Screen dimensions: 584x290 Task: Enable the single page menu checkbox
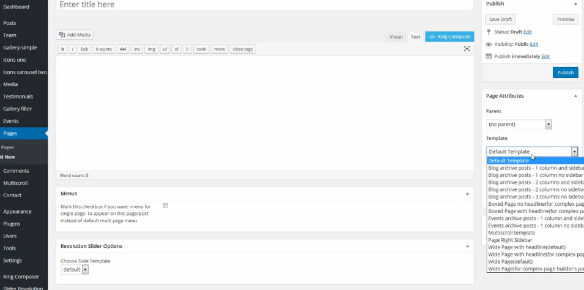(x=166, y=206)
